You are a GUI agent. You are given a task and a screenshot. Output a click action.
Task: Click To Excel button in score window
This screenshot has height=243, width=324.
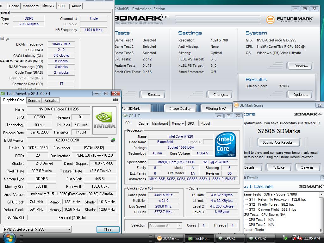(279, 167)
